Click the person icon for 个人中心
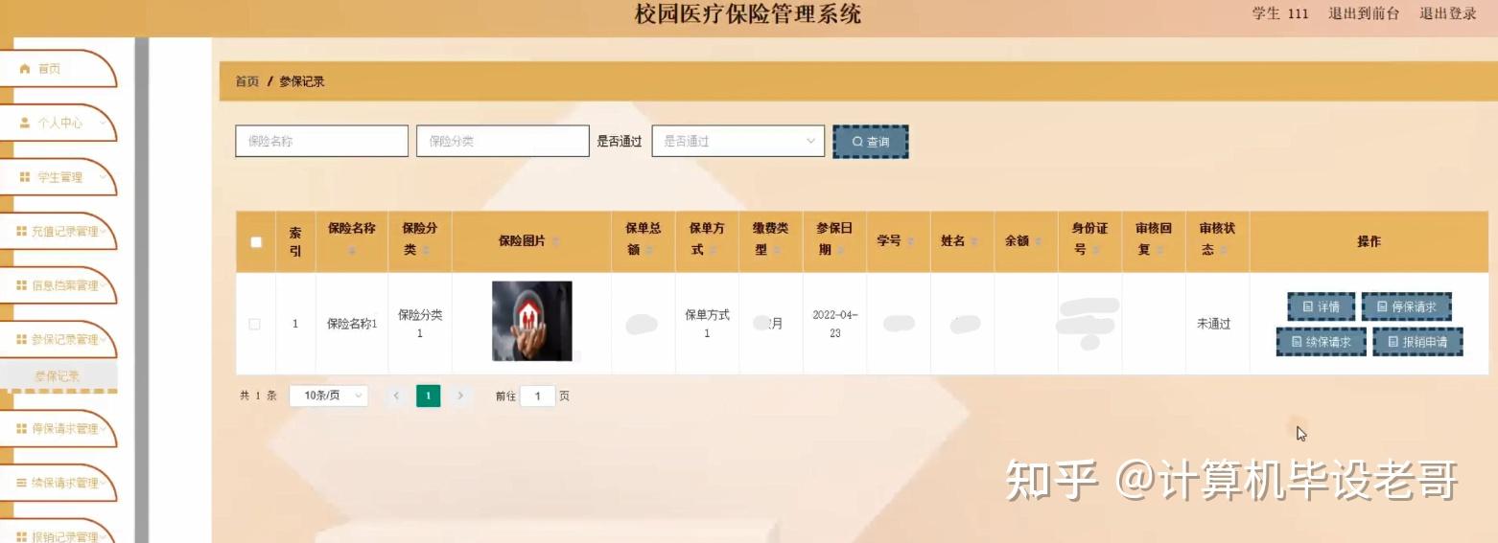 pos(26,124)
